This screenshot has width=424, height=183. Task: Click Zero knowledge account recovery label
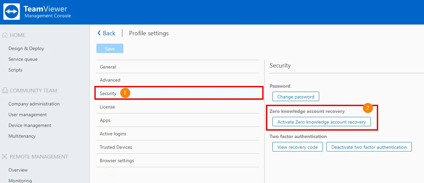click(x=307, y=111)
